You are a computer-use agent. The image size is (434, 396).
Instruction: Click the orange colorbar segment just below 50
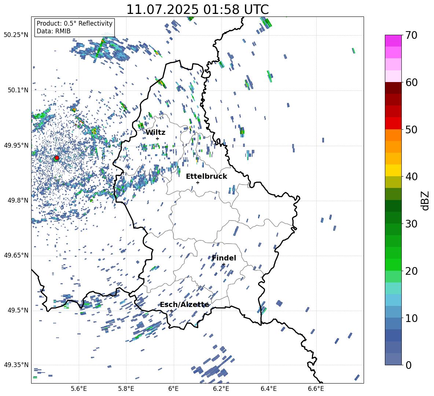pyautogui.click(x=393, y=135)
